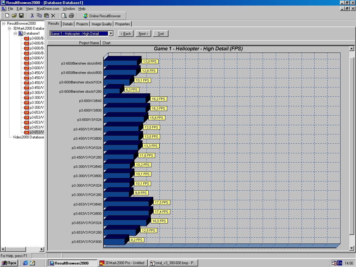Collapse the ResultBrowser2000 root tree node
This screenshot has height=267, width=356.
click(4, 23)
